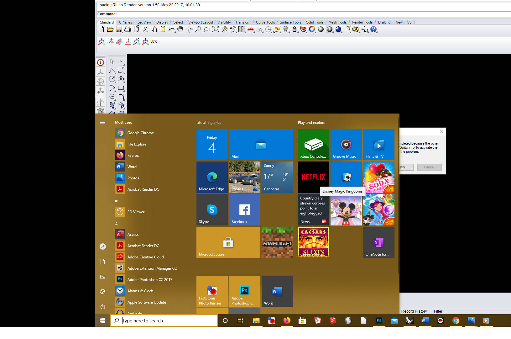Click the red circle icon in left sidebar

point(101,62)
